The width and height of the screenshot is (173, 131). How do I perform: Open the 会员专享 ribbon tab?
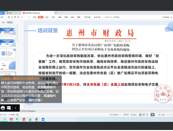[97, 17]
